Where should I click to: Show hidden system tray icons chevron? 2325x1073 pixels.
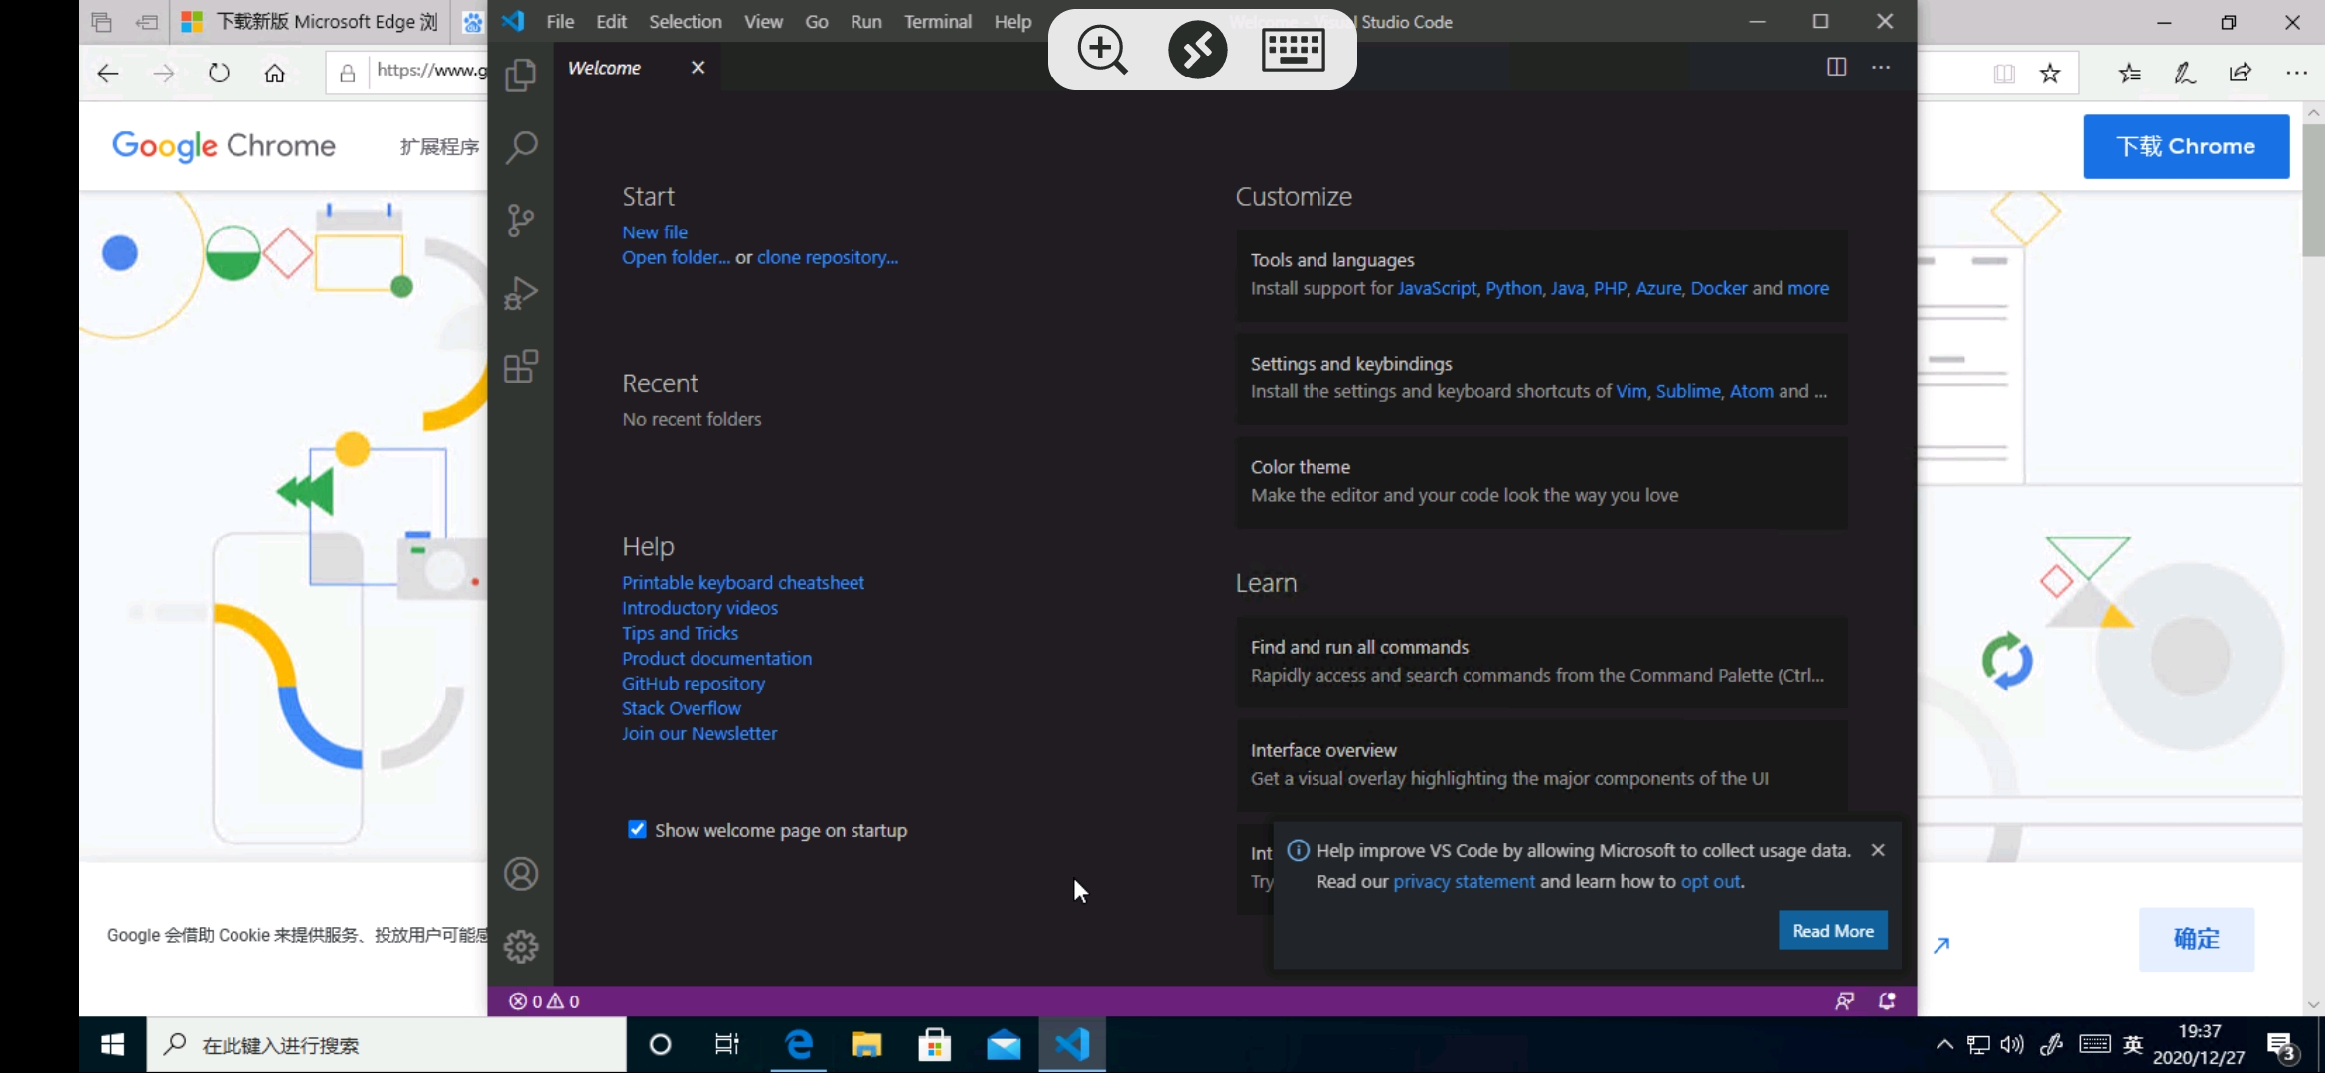pyautogui.click(x=1944, y=1044)
